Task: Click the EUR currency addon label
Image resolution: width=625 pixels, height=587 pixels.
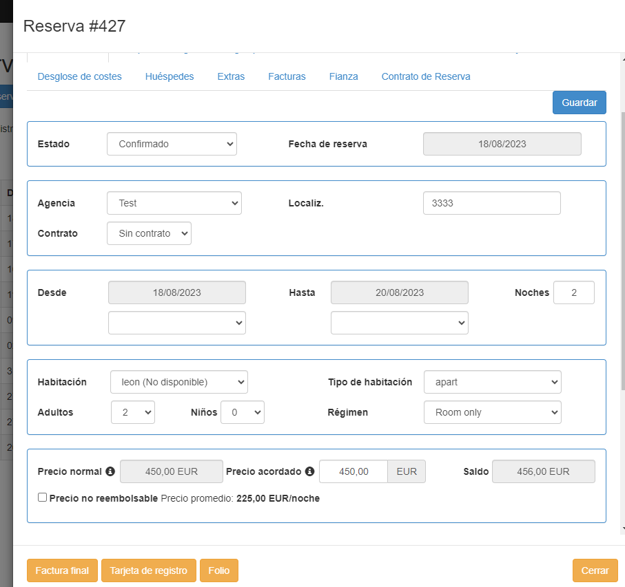Action: point(407,471)
